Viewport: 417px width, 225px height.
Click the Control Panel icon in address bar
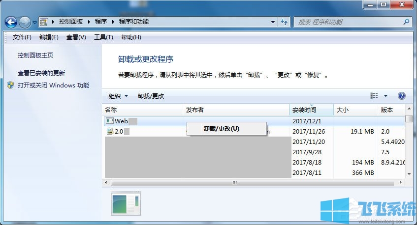coord(43,22)
